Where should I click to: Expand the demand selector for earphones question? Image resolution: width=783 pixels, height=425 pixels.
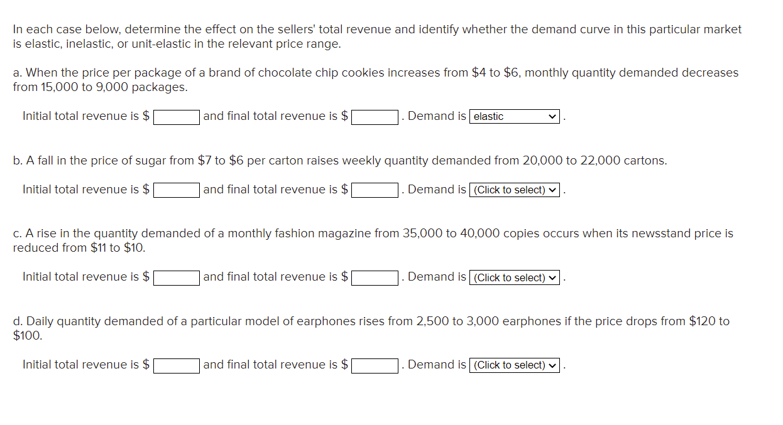[x=552, y=365]
